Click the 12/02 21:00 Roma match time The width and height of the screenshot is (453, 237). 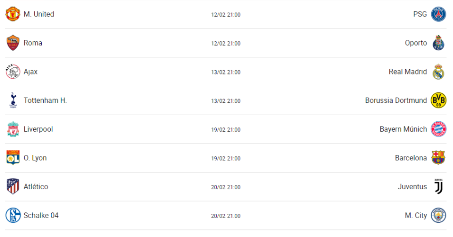coord(226,44)
